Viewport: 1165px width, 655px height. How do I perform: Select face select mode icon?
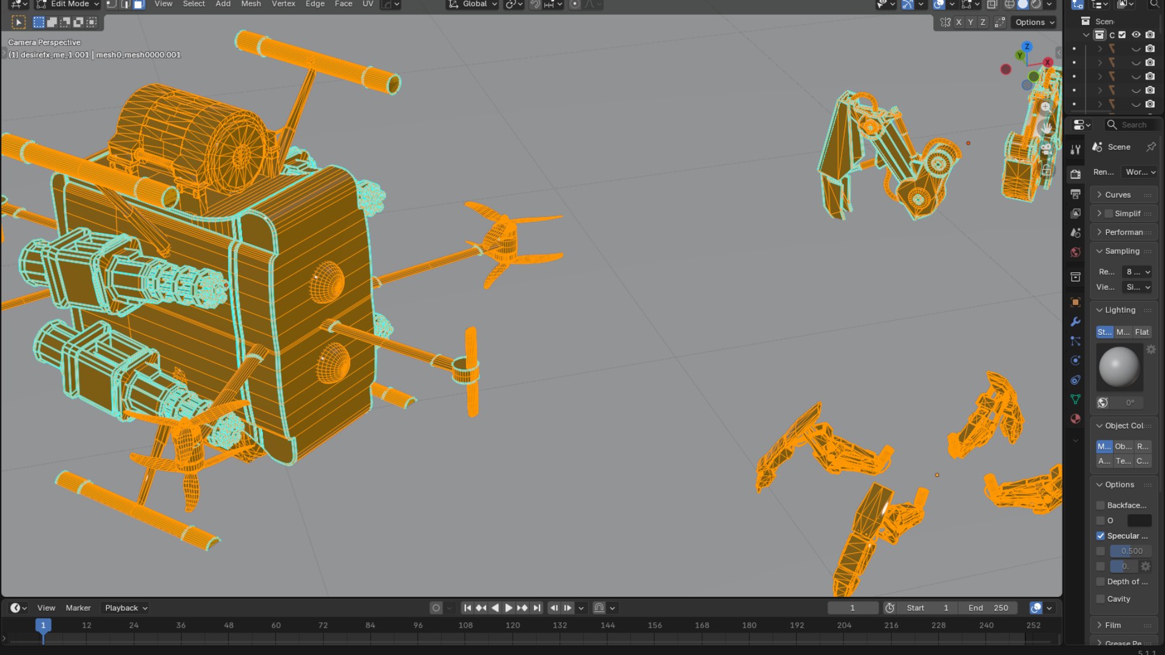point(138,4)
